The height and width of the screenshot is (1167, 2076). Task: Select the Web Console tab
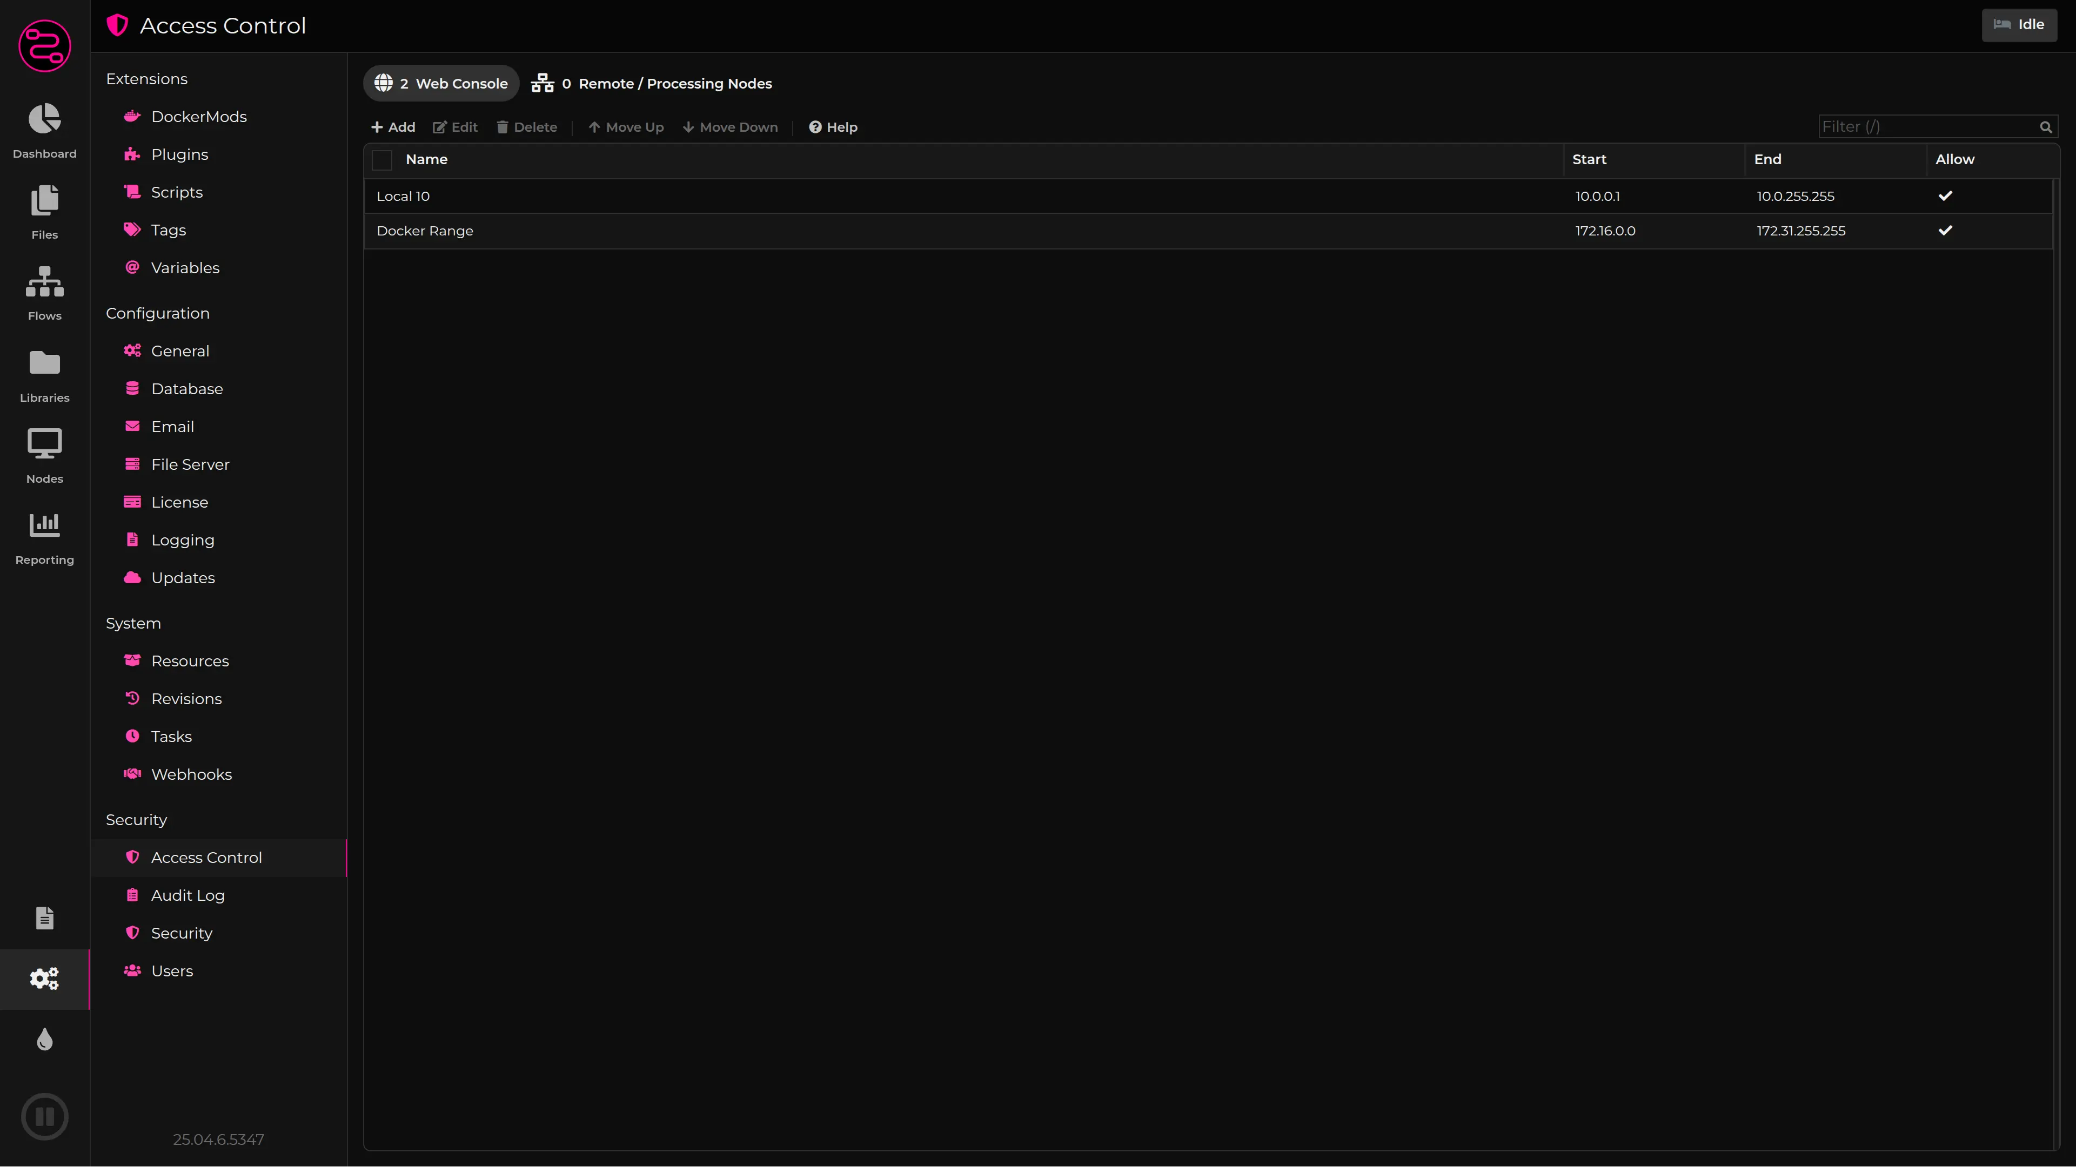pos(441,84)
